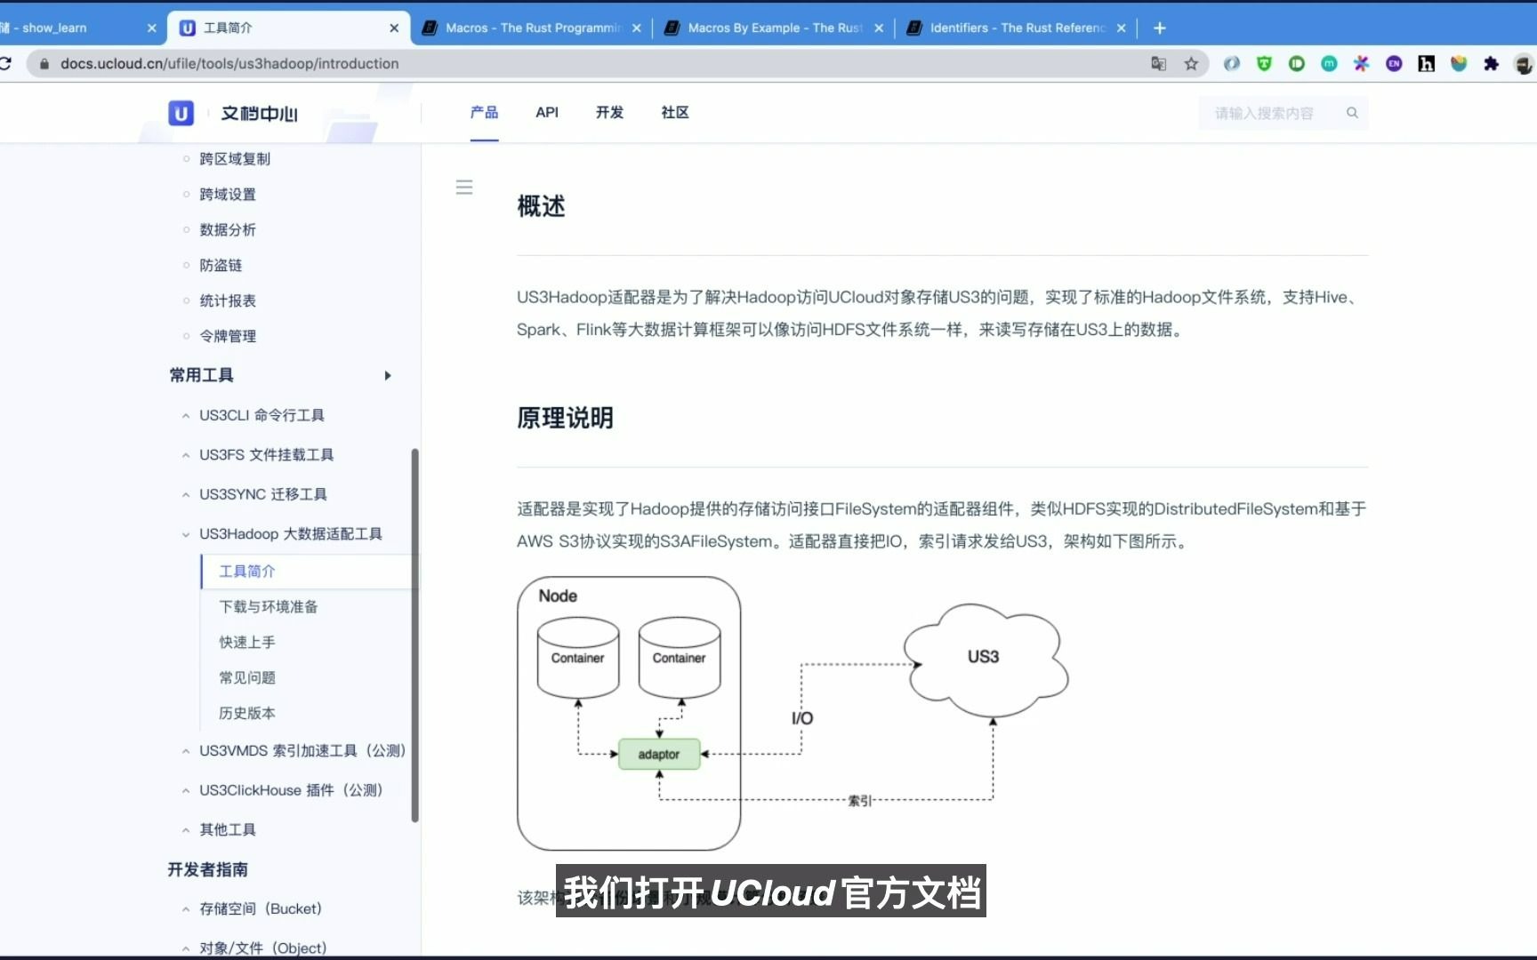Open the API navigation tab

547,113
